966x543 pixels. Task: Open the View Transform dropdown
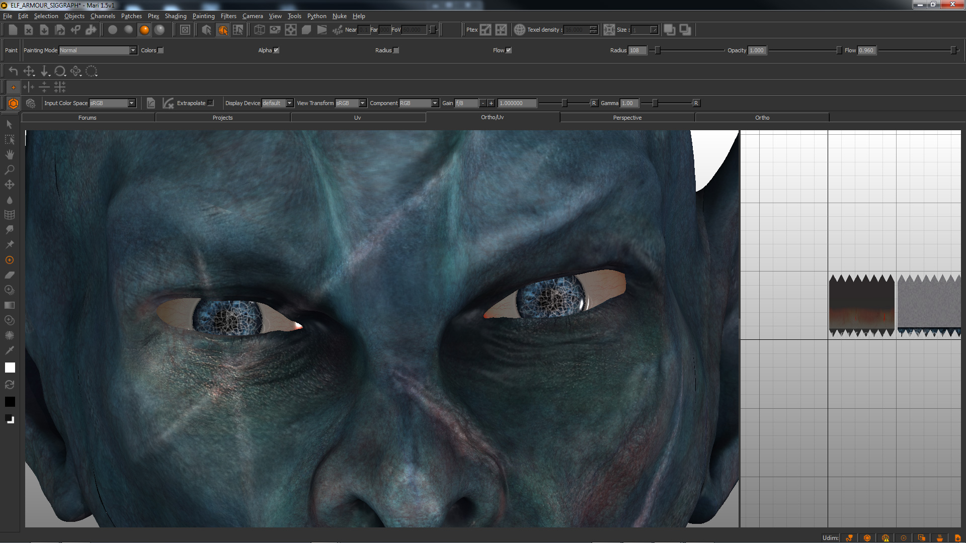click(x=351, y=103)
